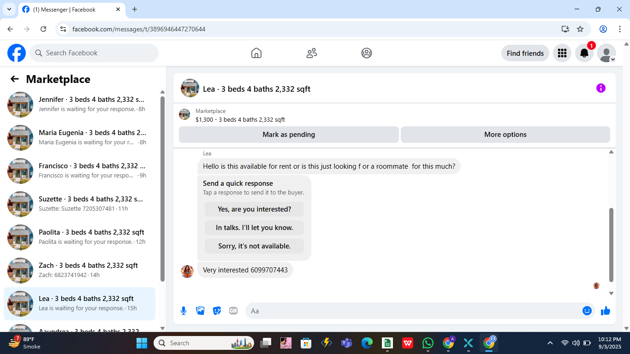Open the Windows Start menu
This screenshot has height=354, width=630.
coord(142,343)
